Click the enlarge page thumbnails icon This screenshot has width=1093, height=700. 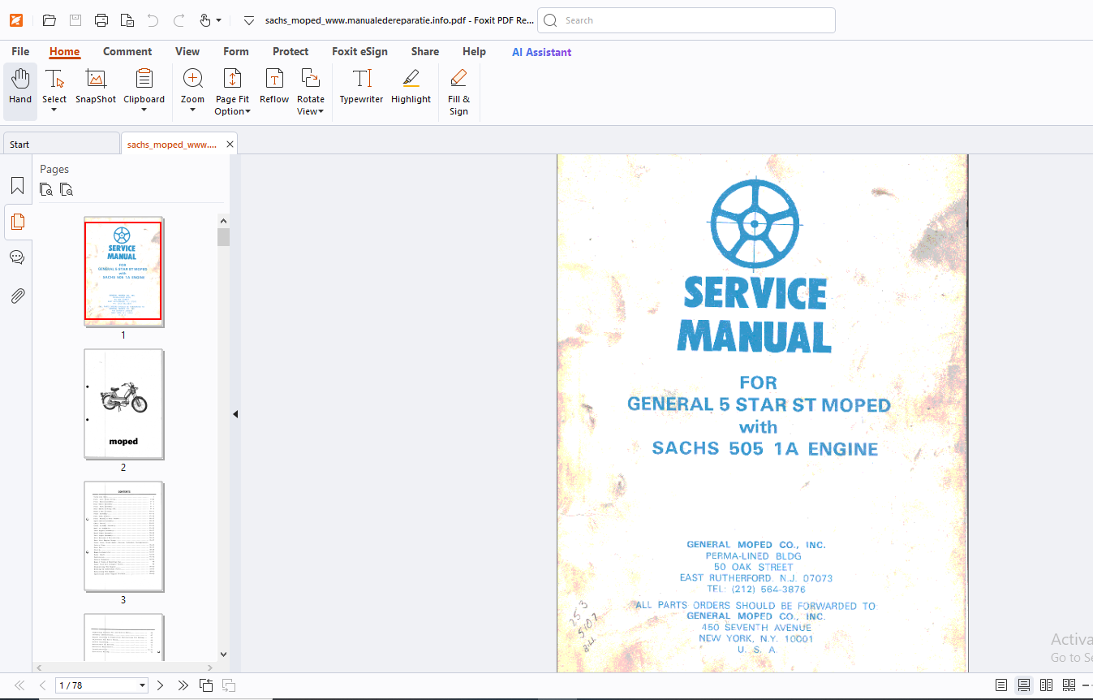tap(46, 190)
